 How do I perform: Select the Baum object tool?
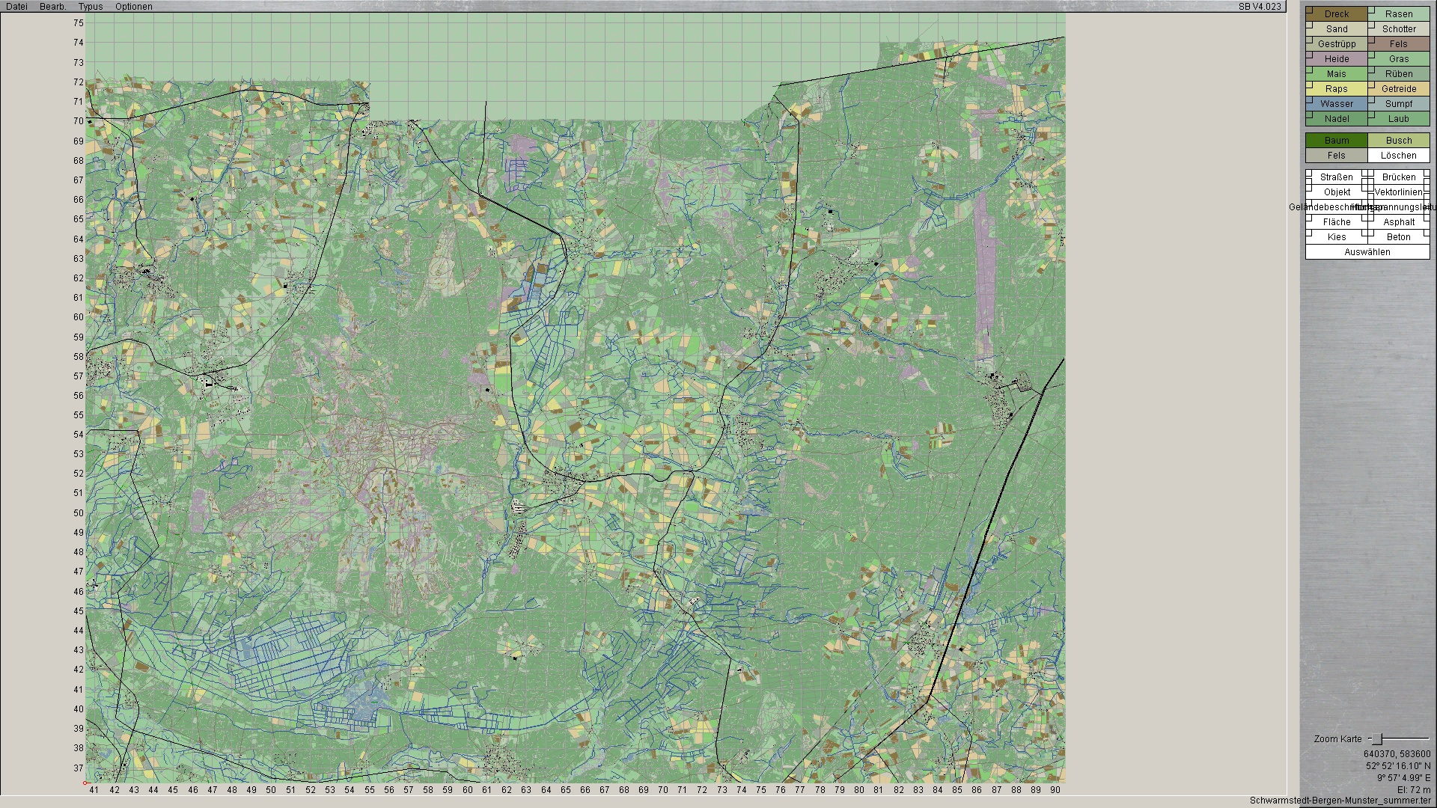tap(1337, 141)
